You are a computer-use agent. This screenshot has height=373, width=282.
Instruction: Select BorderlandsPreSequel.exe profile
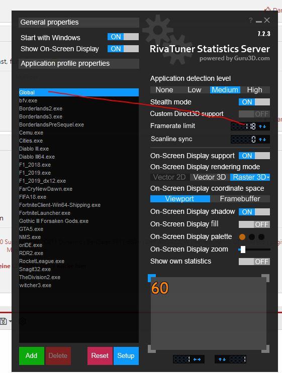tap(79, 125)
